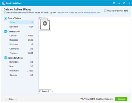
Task: Open the WhatsApp category
Action: (21, 44)
